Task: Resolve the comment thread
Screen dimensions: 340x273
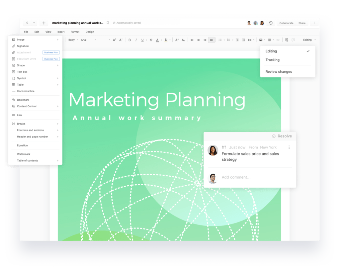Action: click(282, 136)
